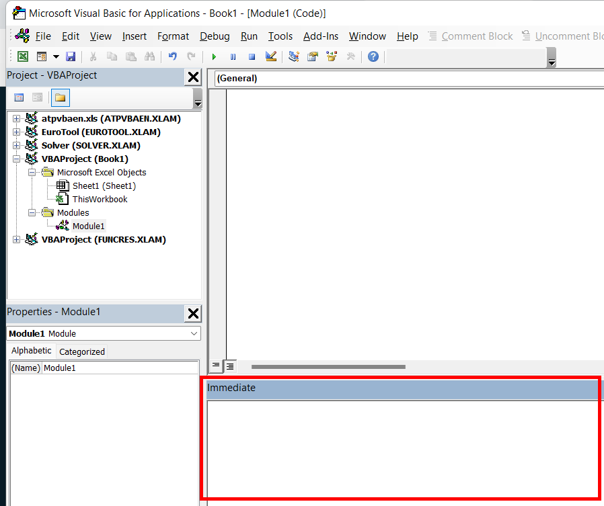
Task: Expand the VBAProject (FUNCRES.XLAM) node
Action: (x=16, y=239)
